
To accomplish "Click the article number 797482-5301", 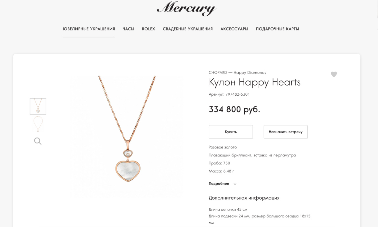I will tap(238, 94).
